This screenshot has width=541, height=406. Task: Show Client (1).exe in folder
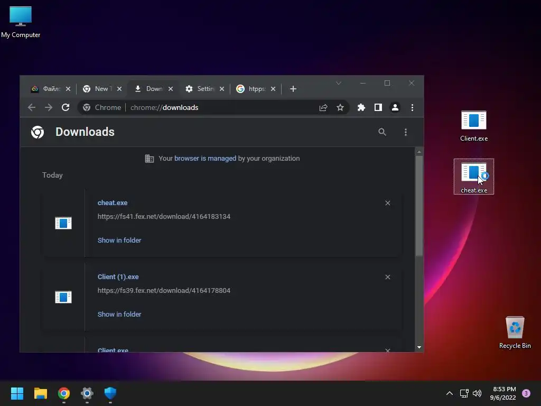119,314
